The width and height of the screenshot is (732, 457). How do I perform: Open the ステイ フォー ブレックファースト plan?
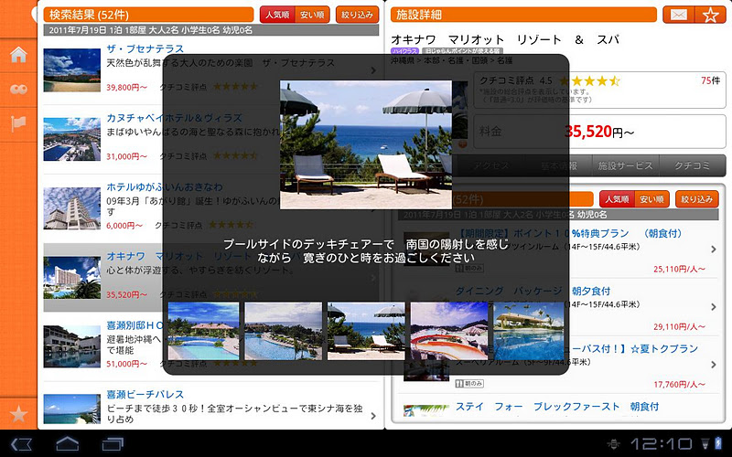click(557, 407)
